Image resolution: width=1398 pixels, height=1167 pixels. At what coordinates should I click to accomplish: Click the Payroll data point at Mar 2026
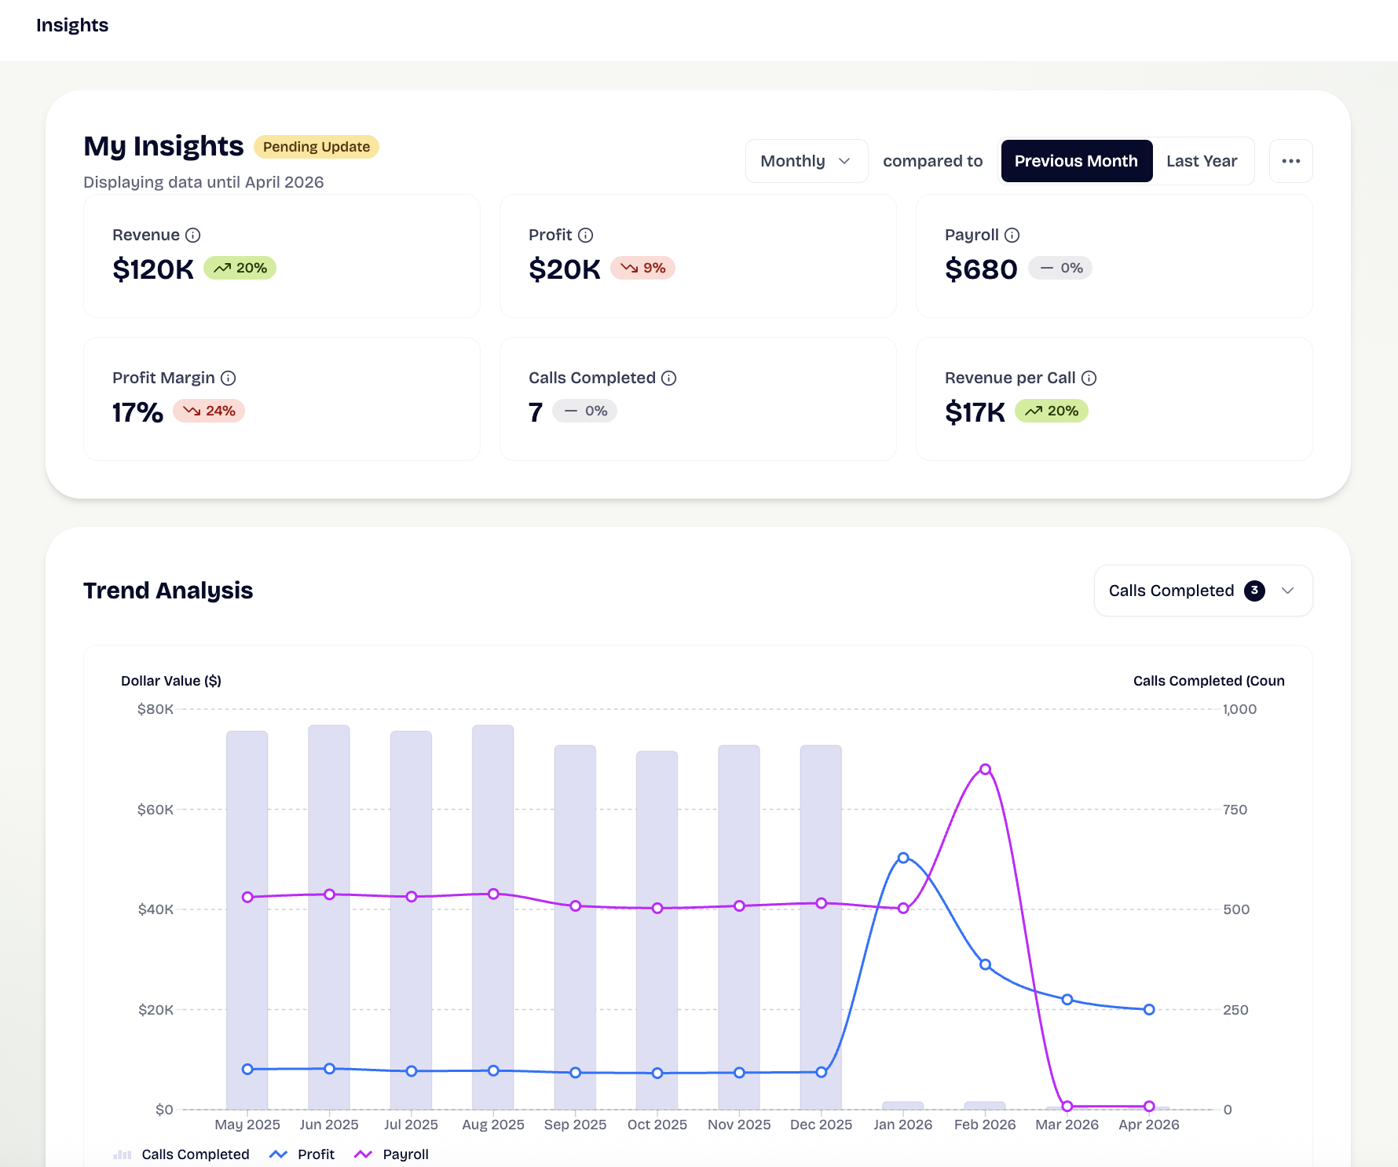pos(1067,1106)
